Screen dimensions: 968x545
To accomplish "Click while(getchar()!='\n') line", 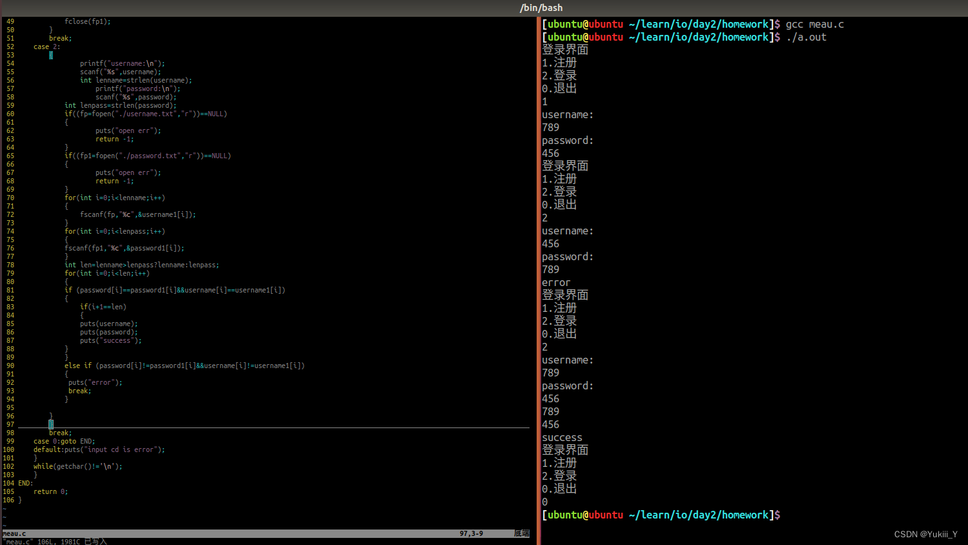I will (x=78, y=466).
